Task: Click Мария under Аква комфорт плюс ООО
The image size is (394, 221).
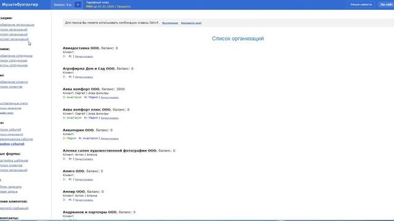Action: [93, 118]
